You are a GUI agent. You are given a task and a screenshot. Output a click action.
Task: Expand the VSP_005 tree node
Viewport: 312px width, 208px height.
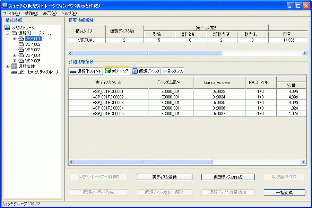coord(14,61)
